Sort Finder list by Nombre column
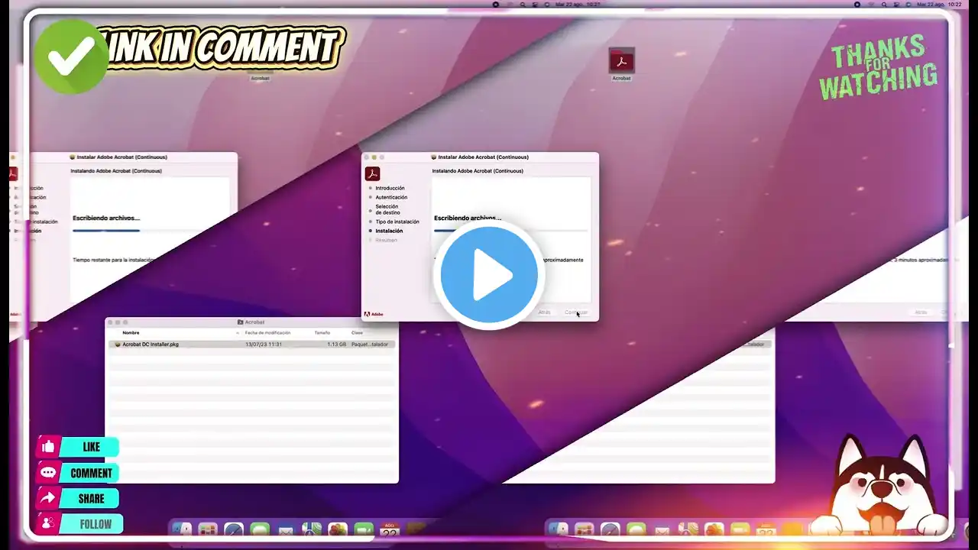The height and width of the screenshot is (550, 978). pos(131,333)
